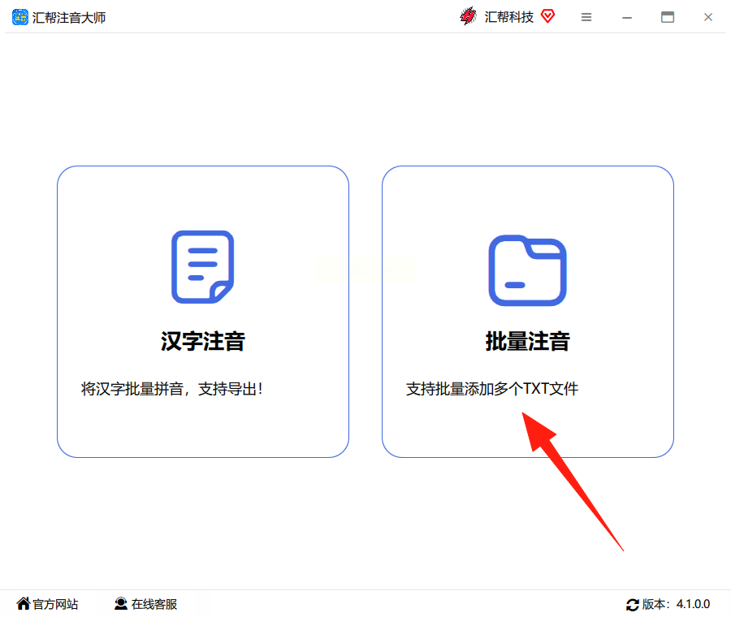Minimize the 汇帮注音大师 window
The height and width of the screenshot is (617, 731).
click(x=627, y=18)
